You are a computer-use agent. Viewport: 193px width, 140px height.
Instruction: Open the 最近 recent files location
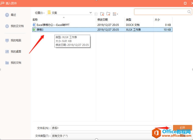point(11,15)
